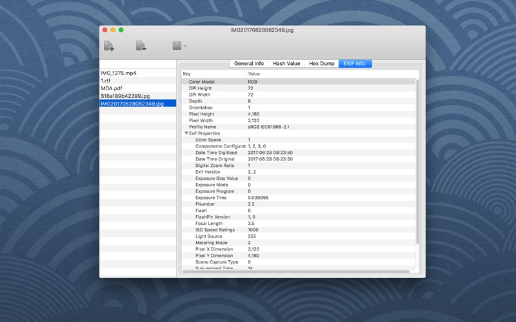
Task: Click the remove file toolbar icon
Action: 141,46
